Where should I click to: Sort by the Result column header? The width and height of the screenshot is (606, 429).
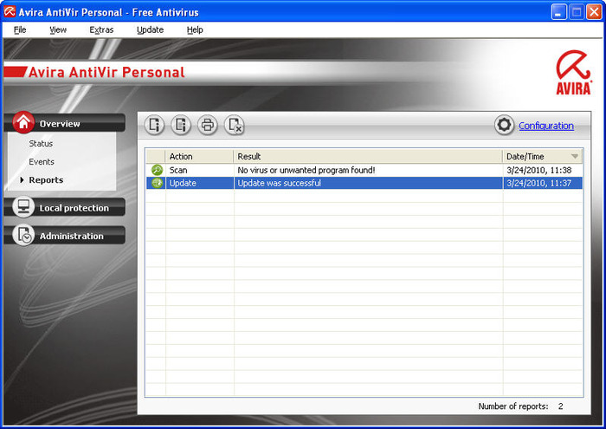(x=368, y=156)
